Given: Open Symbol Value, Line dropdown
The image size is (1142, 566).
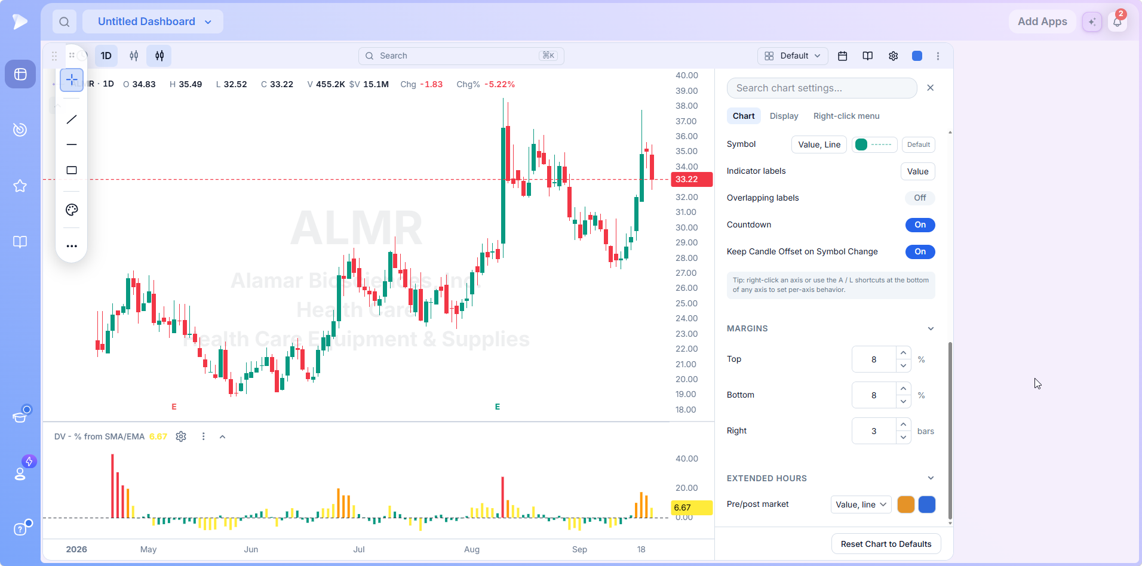Looking at the screenshot, I should 819,144.
